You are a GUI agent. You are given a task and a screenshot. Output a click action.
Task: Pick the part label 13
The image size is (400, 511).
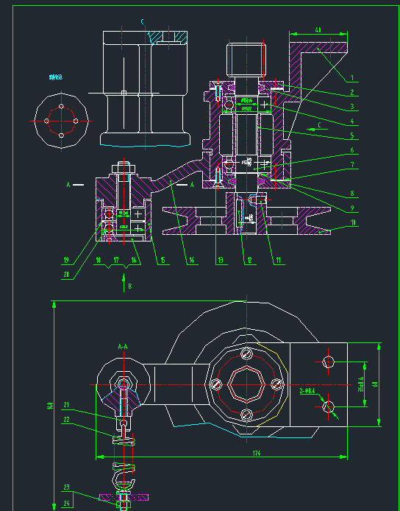221,261
